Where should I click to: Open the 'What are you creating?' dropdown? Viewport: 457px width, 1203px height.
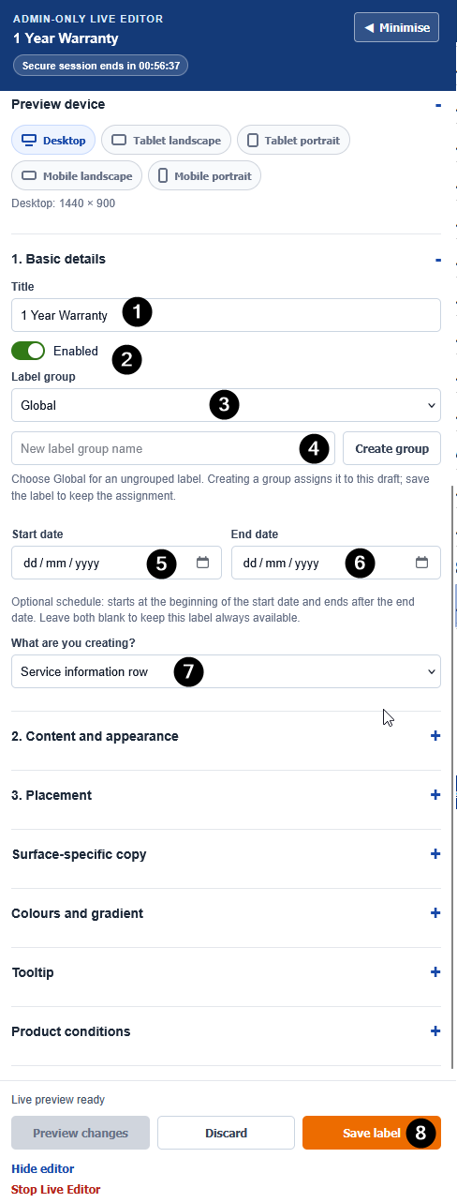pyautogui.click(x=226, y=671)
